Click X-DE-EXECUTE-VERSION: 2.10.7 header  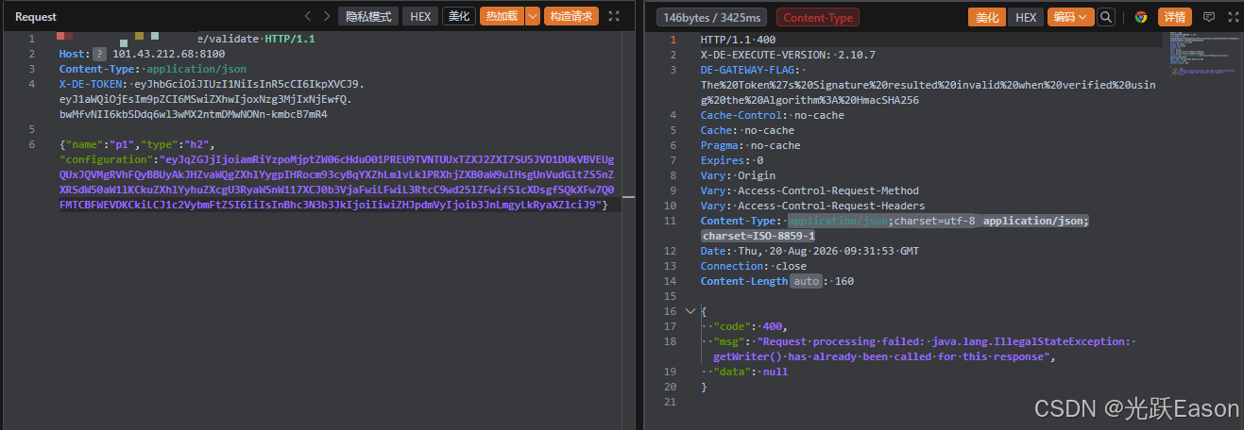pyautogui.click(x=788, y=55)
